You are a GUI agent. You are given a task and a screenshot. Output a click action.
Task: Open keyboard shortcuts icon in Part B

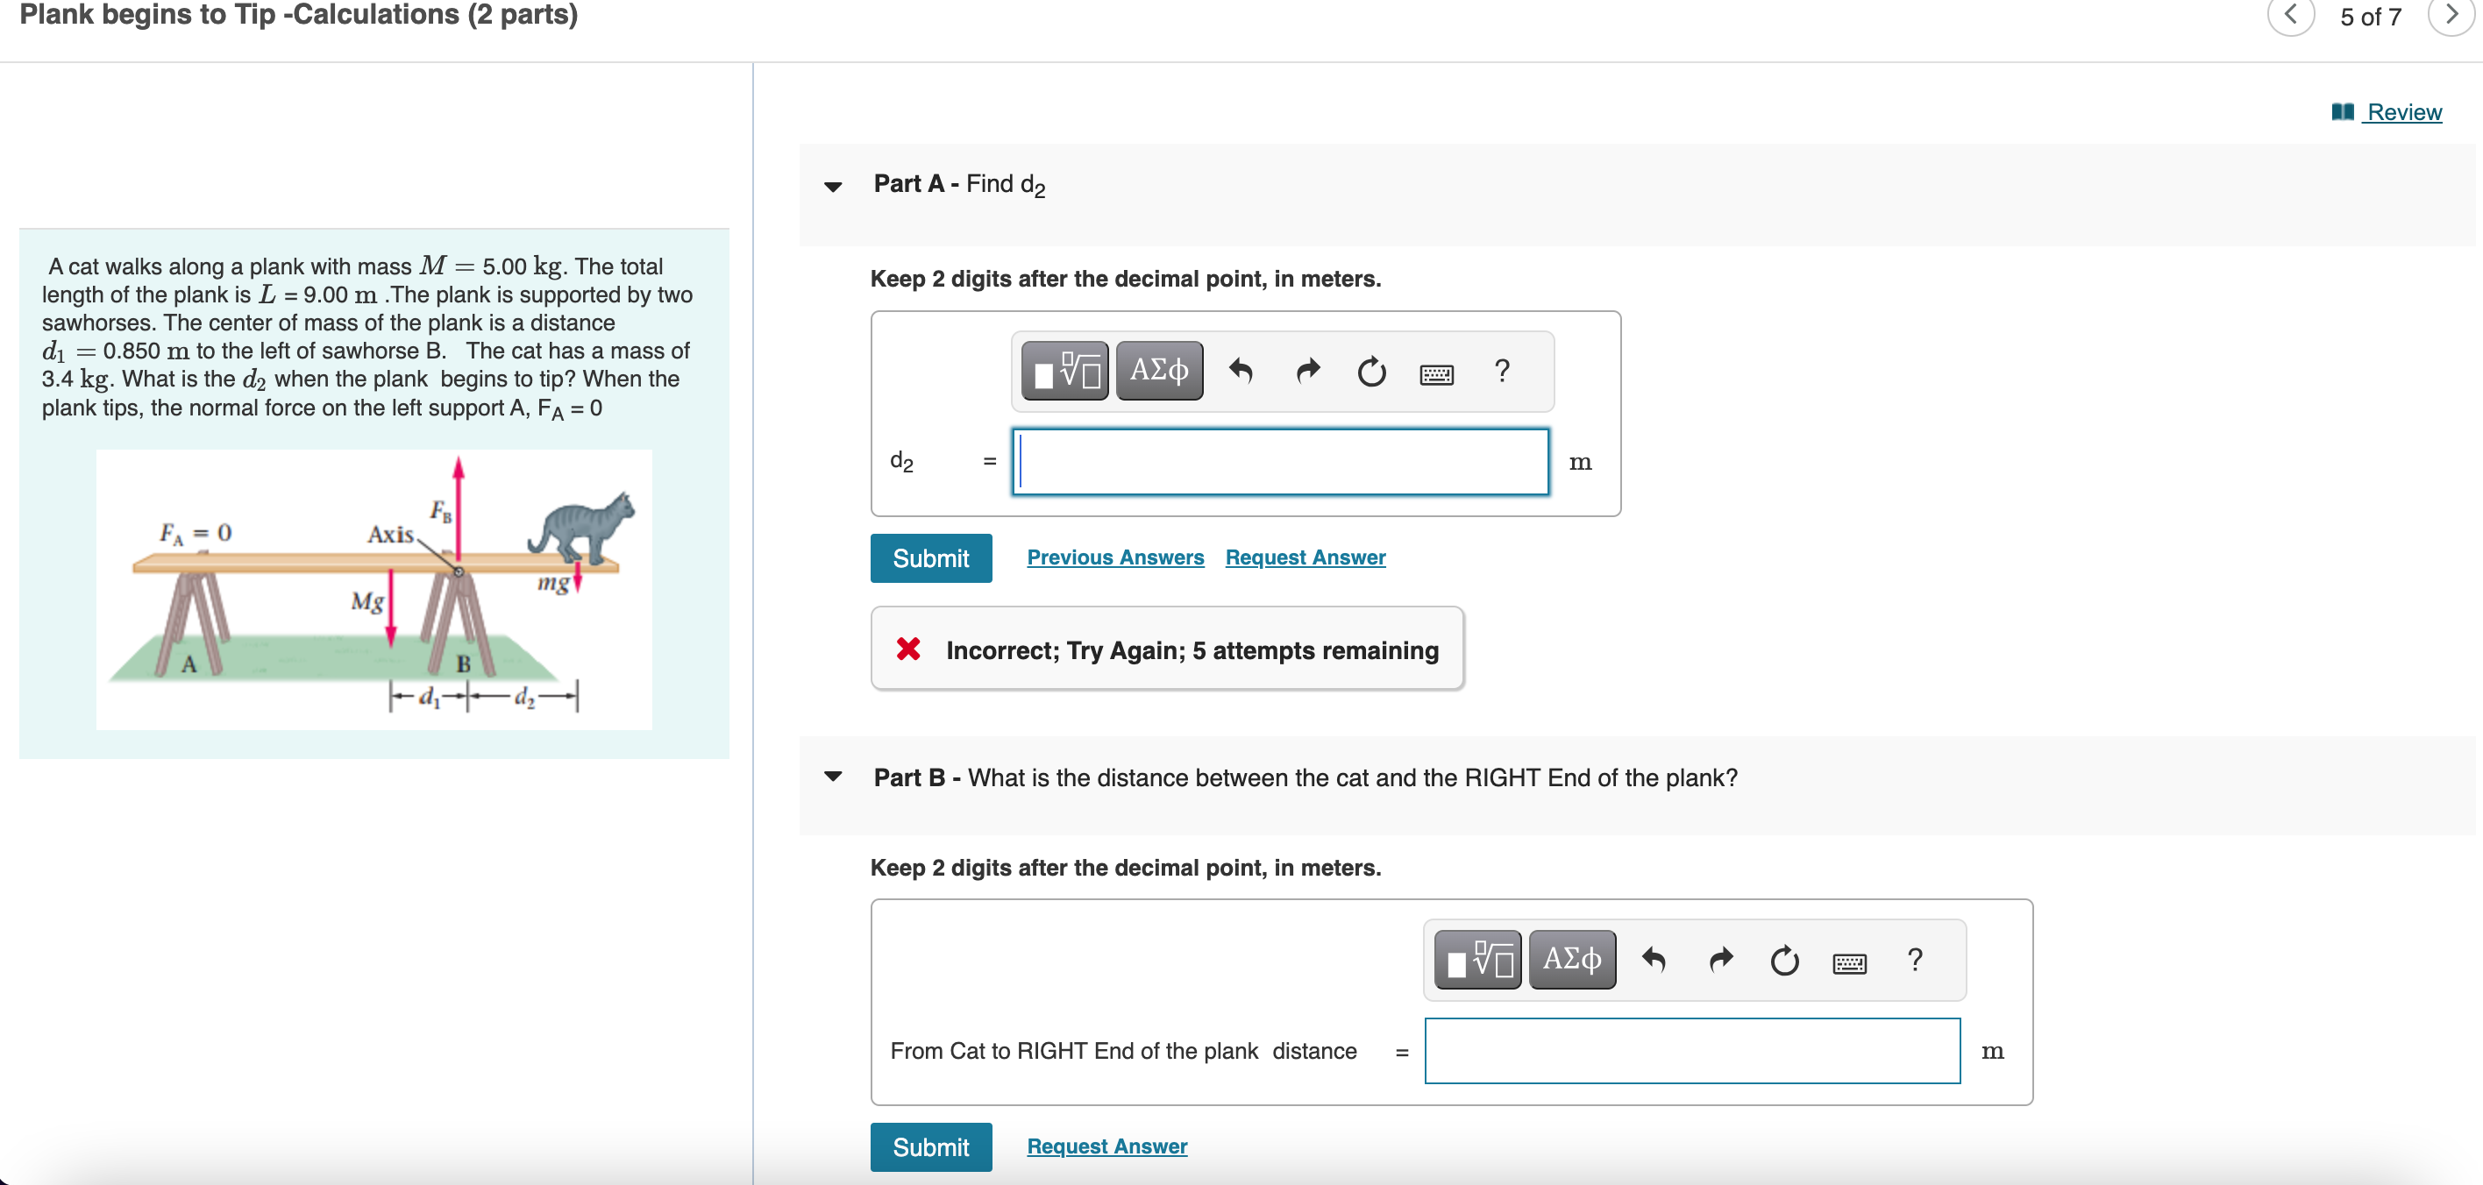tap(1849, 962)
